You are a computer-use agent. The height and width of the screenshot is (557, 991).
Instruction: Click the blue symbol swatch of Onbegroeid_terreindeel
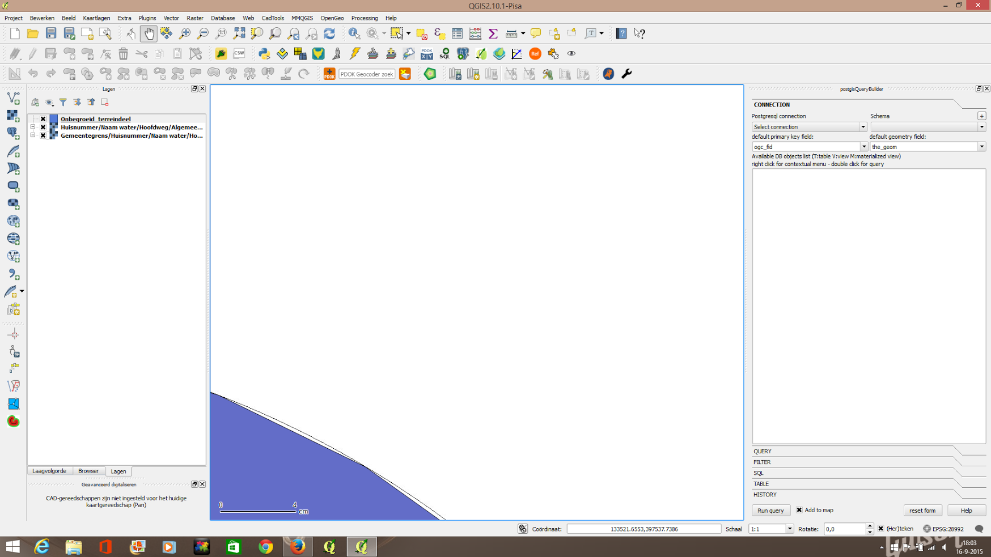click(54, 119)
